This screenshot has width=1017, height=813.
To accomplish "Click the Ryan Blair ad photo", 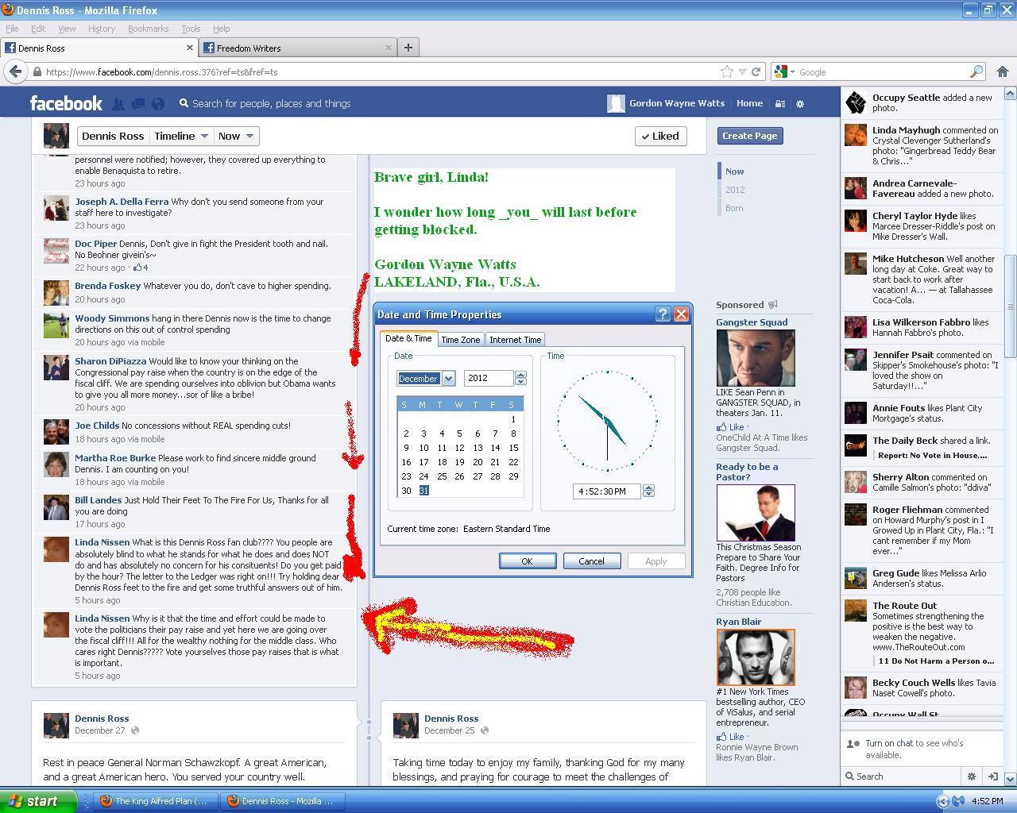I will [x=756, y=657].
